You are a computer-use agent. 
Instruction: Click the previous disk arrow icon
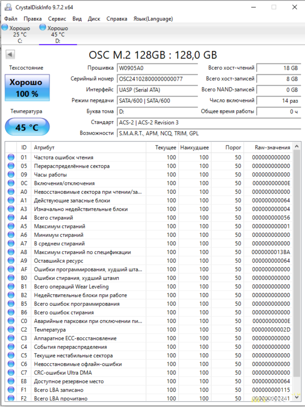point(10,55)
